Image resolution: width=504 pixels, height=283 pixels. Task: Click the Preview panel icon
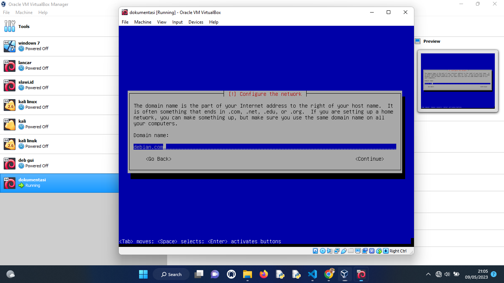tap(418, 41)
